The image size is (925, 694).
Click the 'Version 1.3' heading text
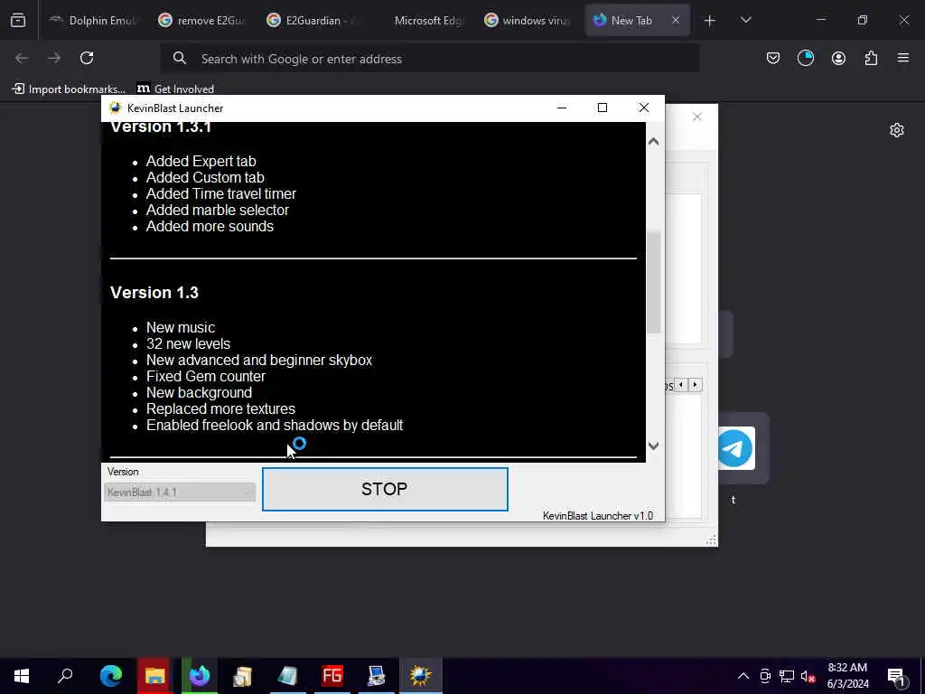click(x=154, y=293)
